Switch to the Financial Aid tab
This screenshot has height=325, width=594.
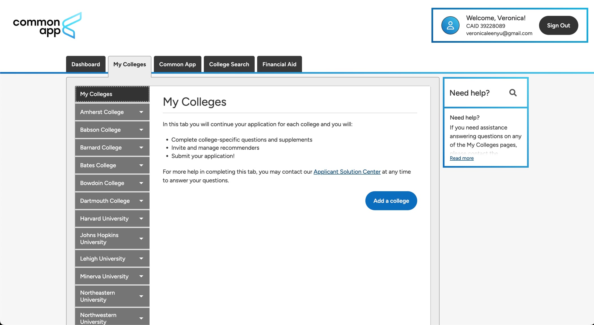pyautogui.click(x=279, y=64)
